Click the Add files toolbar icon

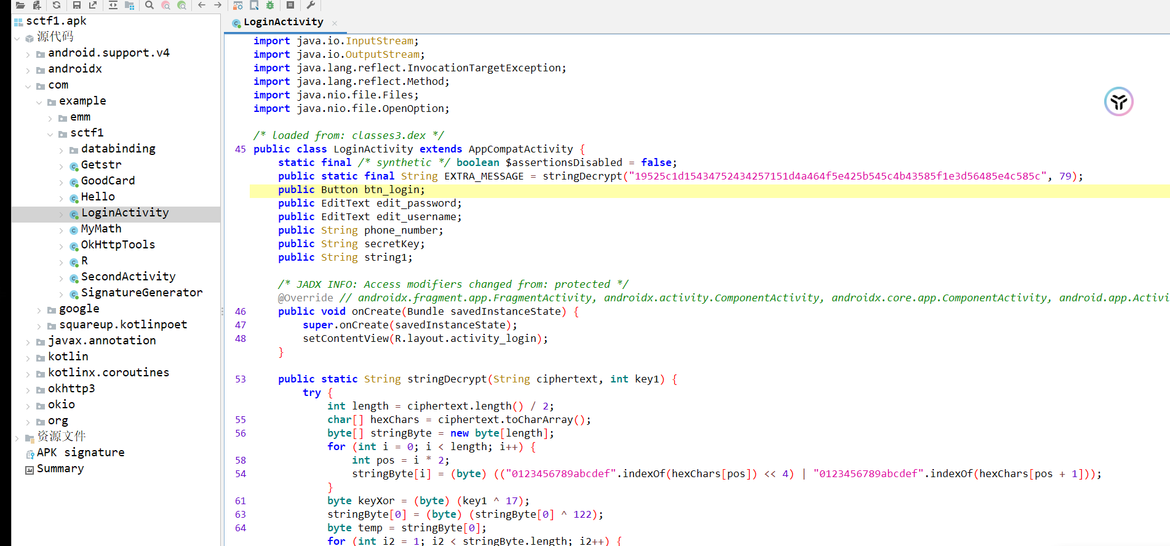[x=37, y=5]
